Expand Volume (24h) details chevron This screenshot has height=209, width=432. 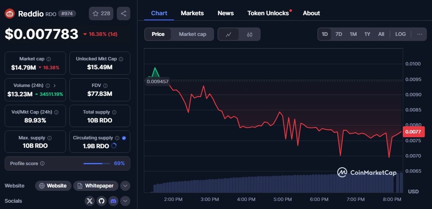click(x=54, y=86)
